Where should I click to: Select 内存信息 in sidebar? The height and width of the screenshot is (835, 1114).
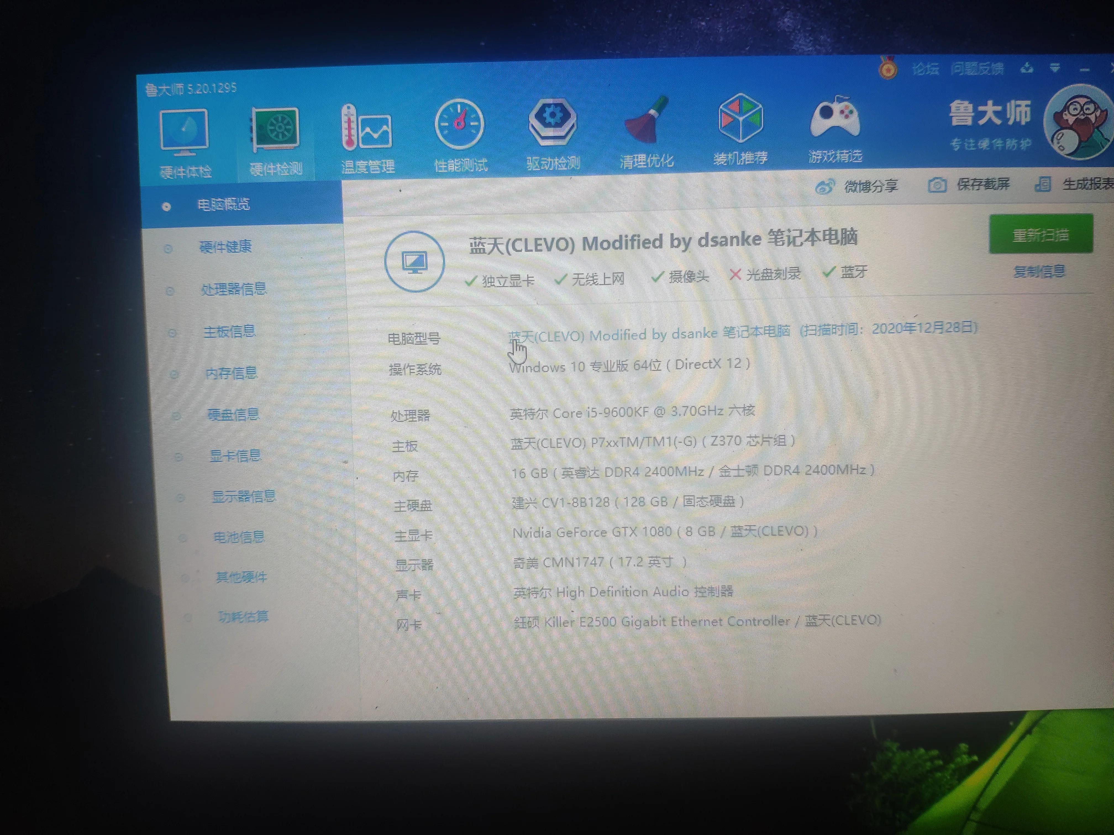(x=231, y=373)
